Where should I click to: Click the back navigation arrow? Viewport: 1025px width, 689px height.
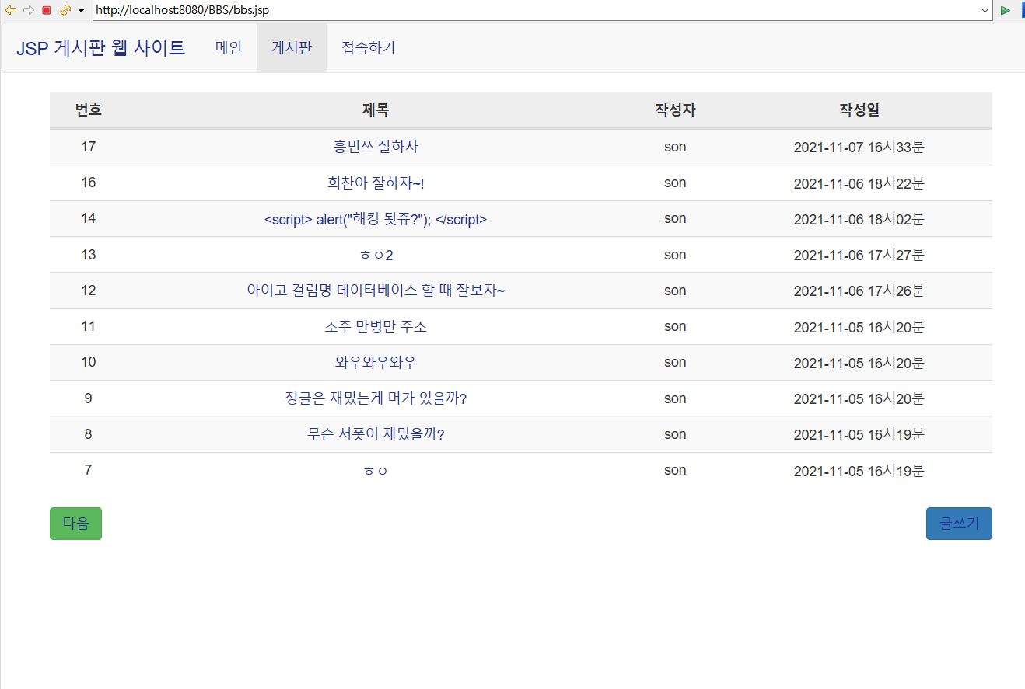(x=11, y=11)
